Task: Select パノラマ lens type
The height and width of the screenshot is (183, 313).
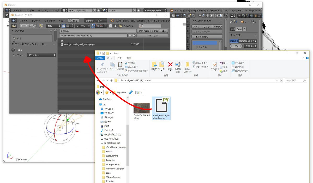Action: pyautogui.click(x=252, y=41)
